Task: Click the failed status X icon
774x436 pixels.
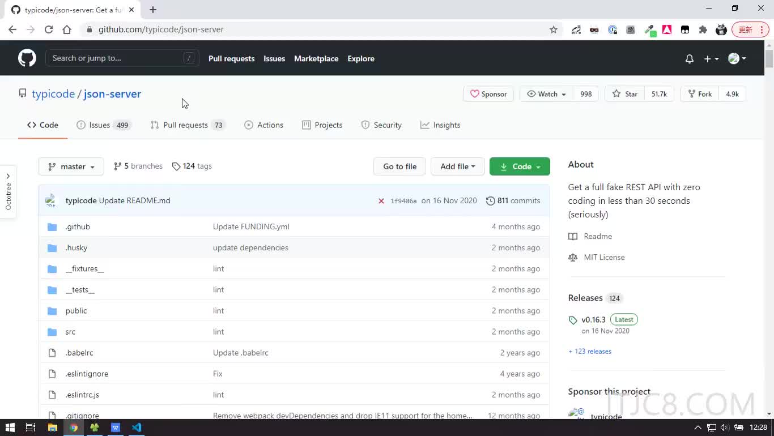Action: click(381, 201)
